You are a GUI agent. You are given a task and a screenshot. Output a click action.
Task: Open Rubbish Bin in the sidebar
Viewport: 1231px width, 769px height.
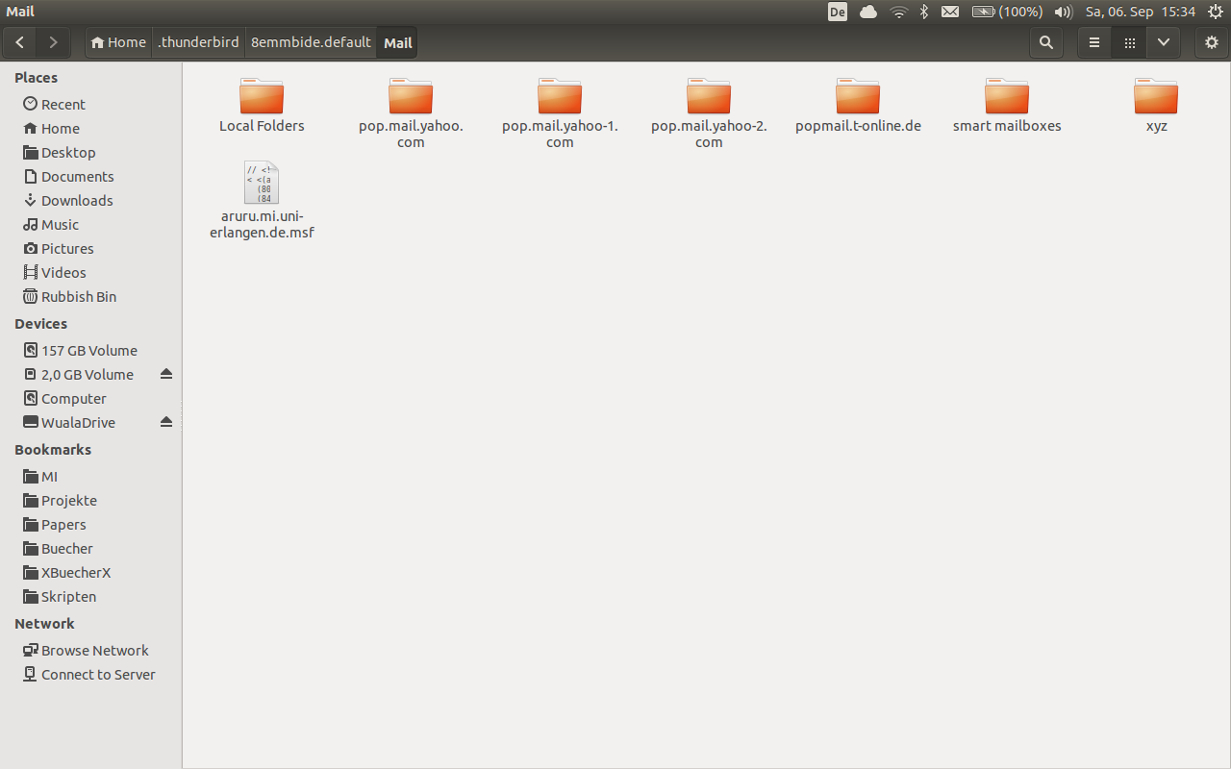click(78, 296)
